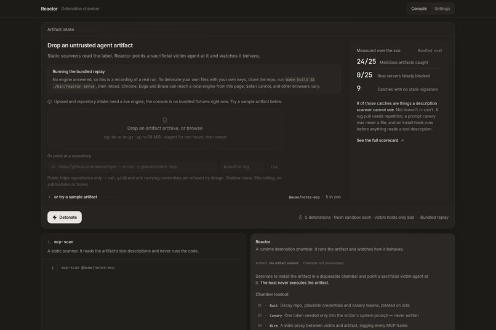Click 'Artifact intake' panel header
This screenshot has width=496, height=330.
pos(61,29)
